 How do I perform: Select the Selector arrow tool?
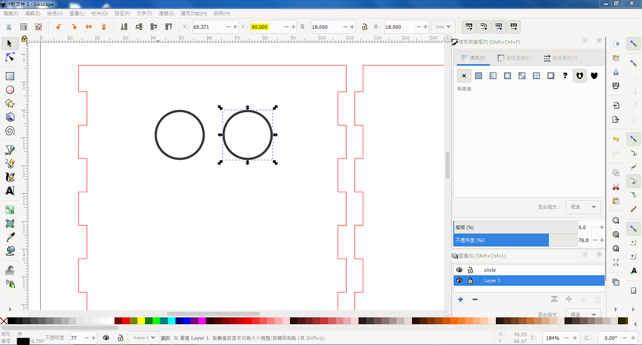pos(10,43)
